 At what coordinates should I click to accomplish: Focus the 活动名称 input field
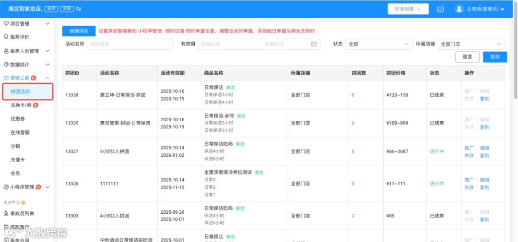pos(130,44)
